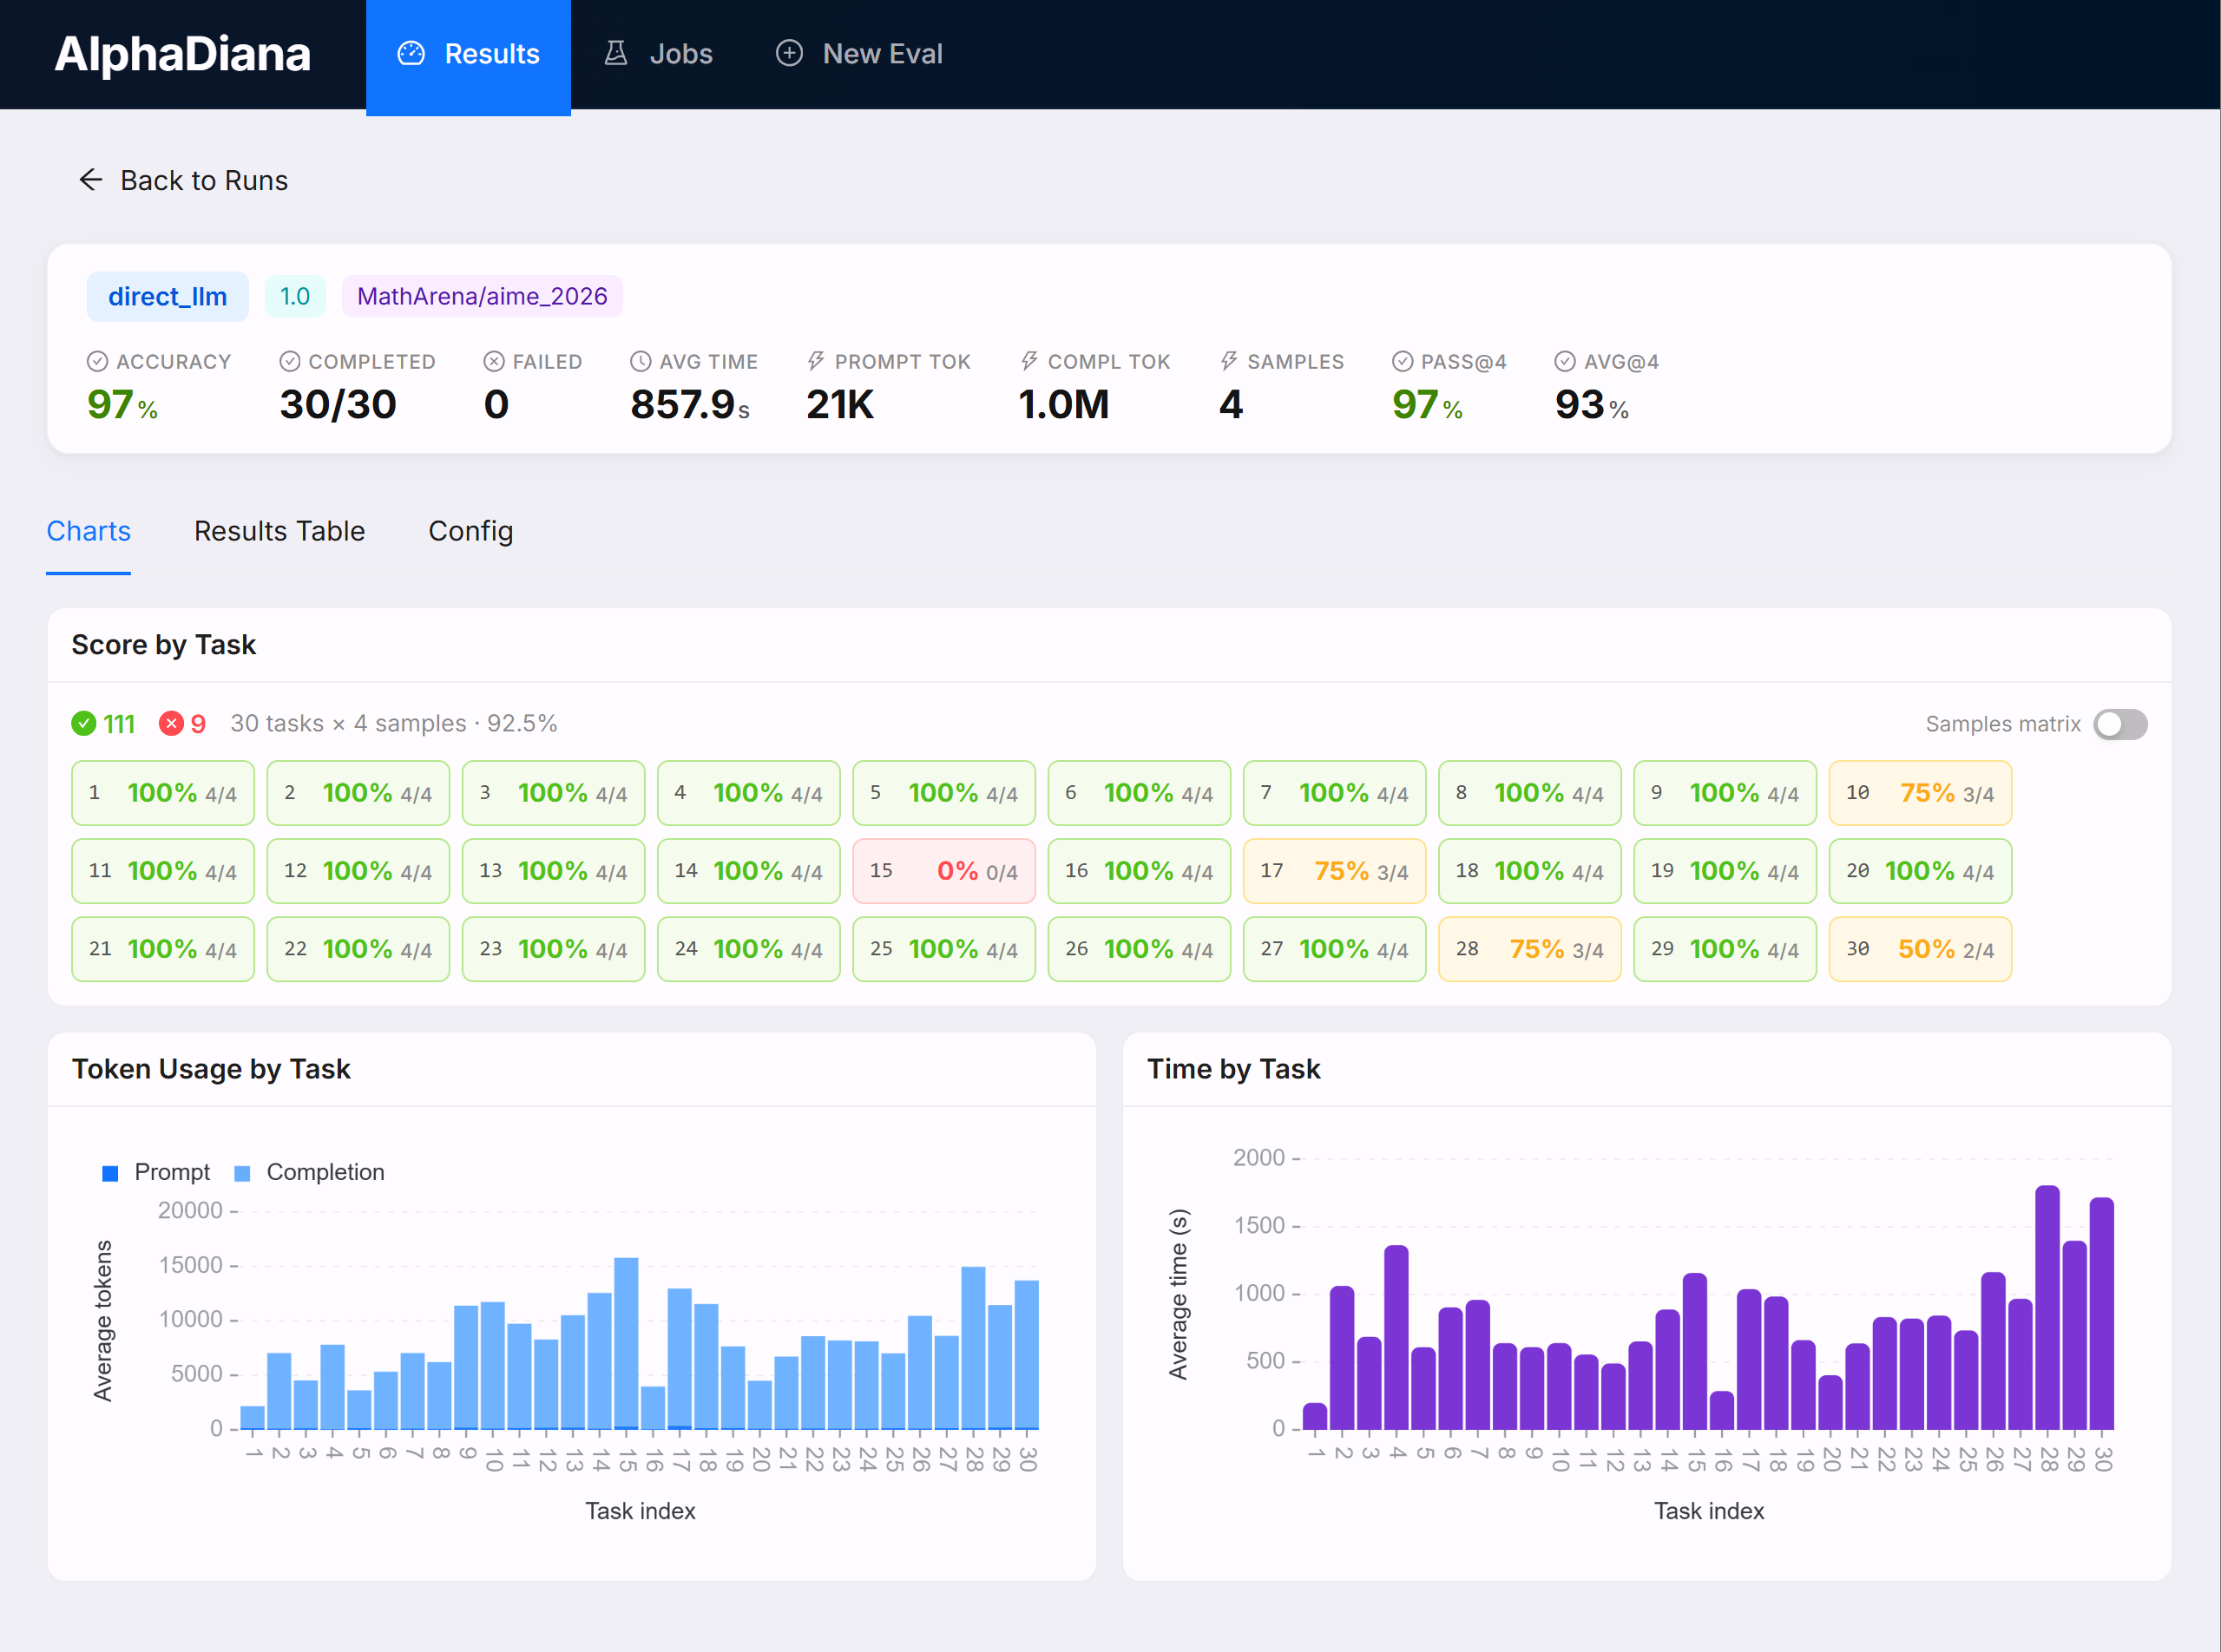Click the PASS@4 check-circle icon
This screenshot has width=2221, height=1652.
pyautogui.click(x=1403, y=361)
